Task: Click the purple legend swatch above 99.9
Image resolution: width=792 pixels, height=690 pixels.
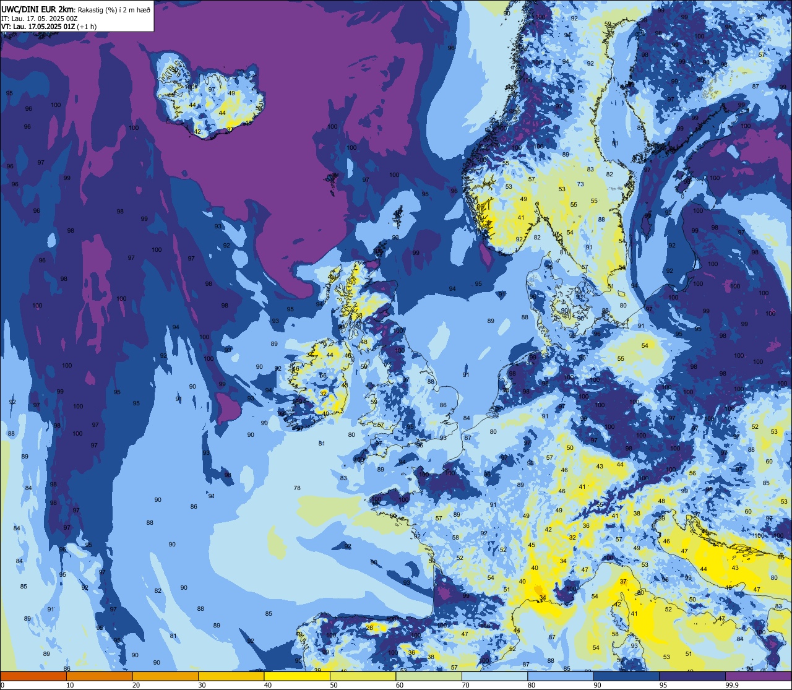Action: (x=758, y=676)
